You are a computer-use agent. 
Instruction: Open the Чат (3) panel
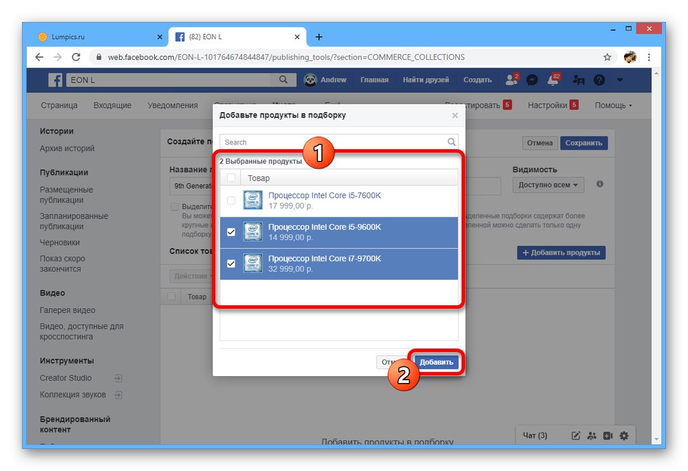pos(535,435)
